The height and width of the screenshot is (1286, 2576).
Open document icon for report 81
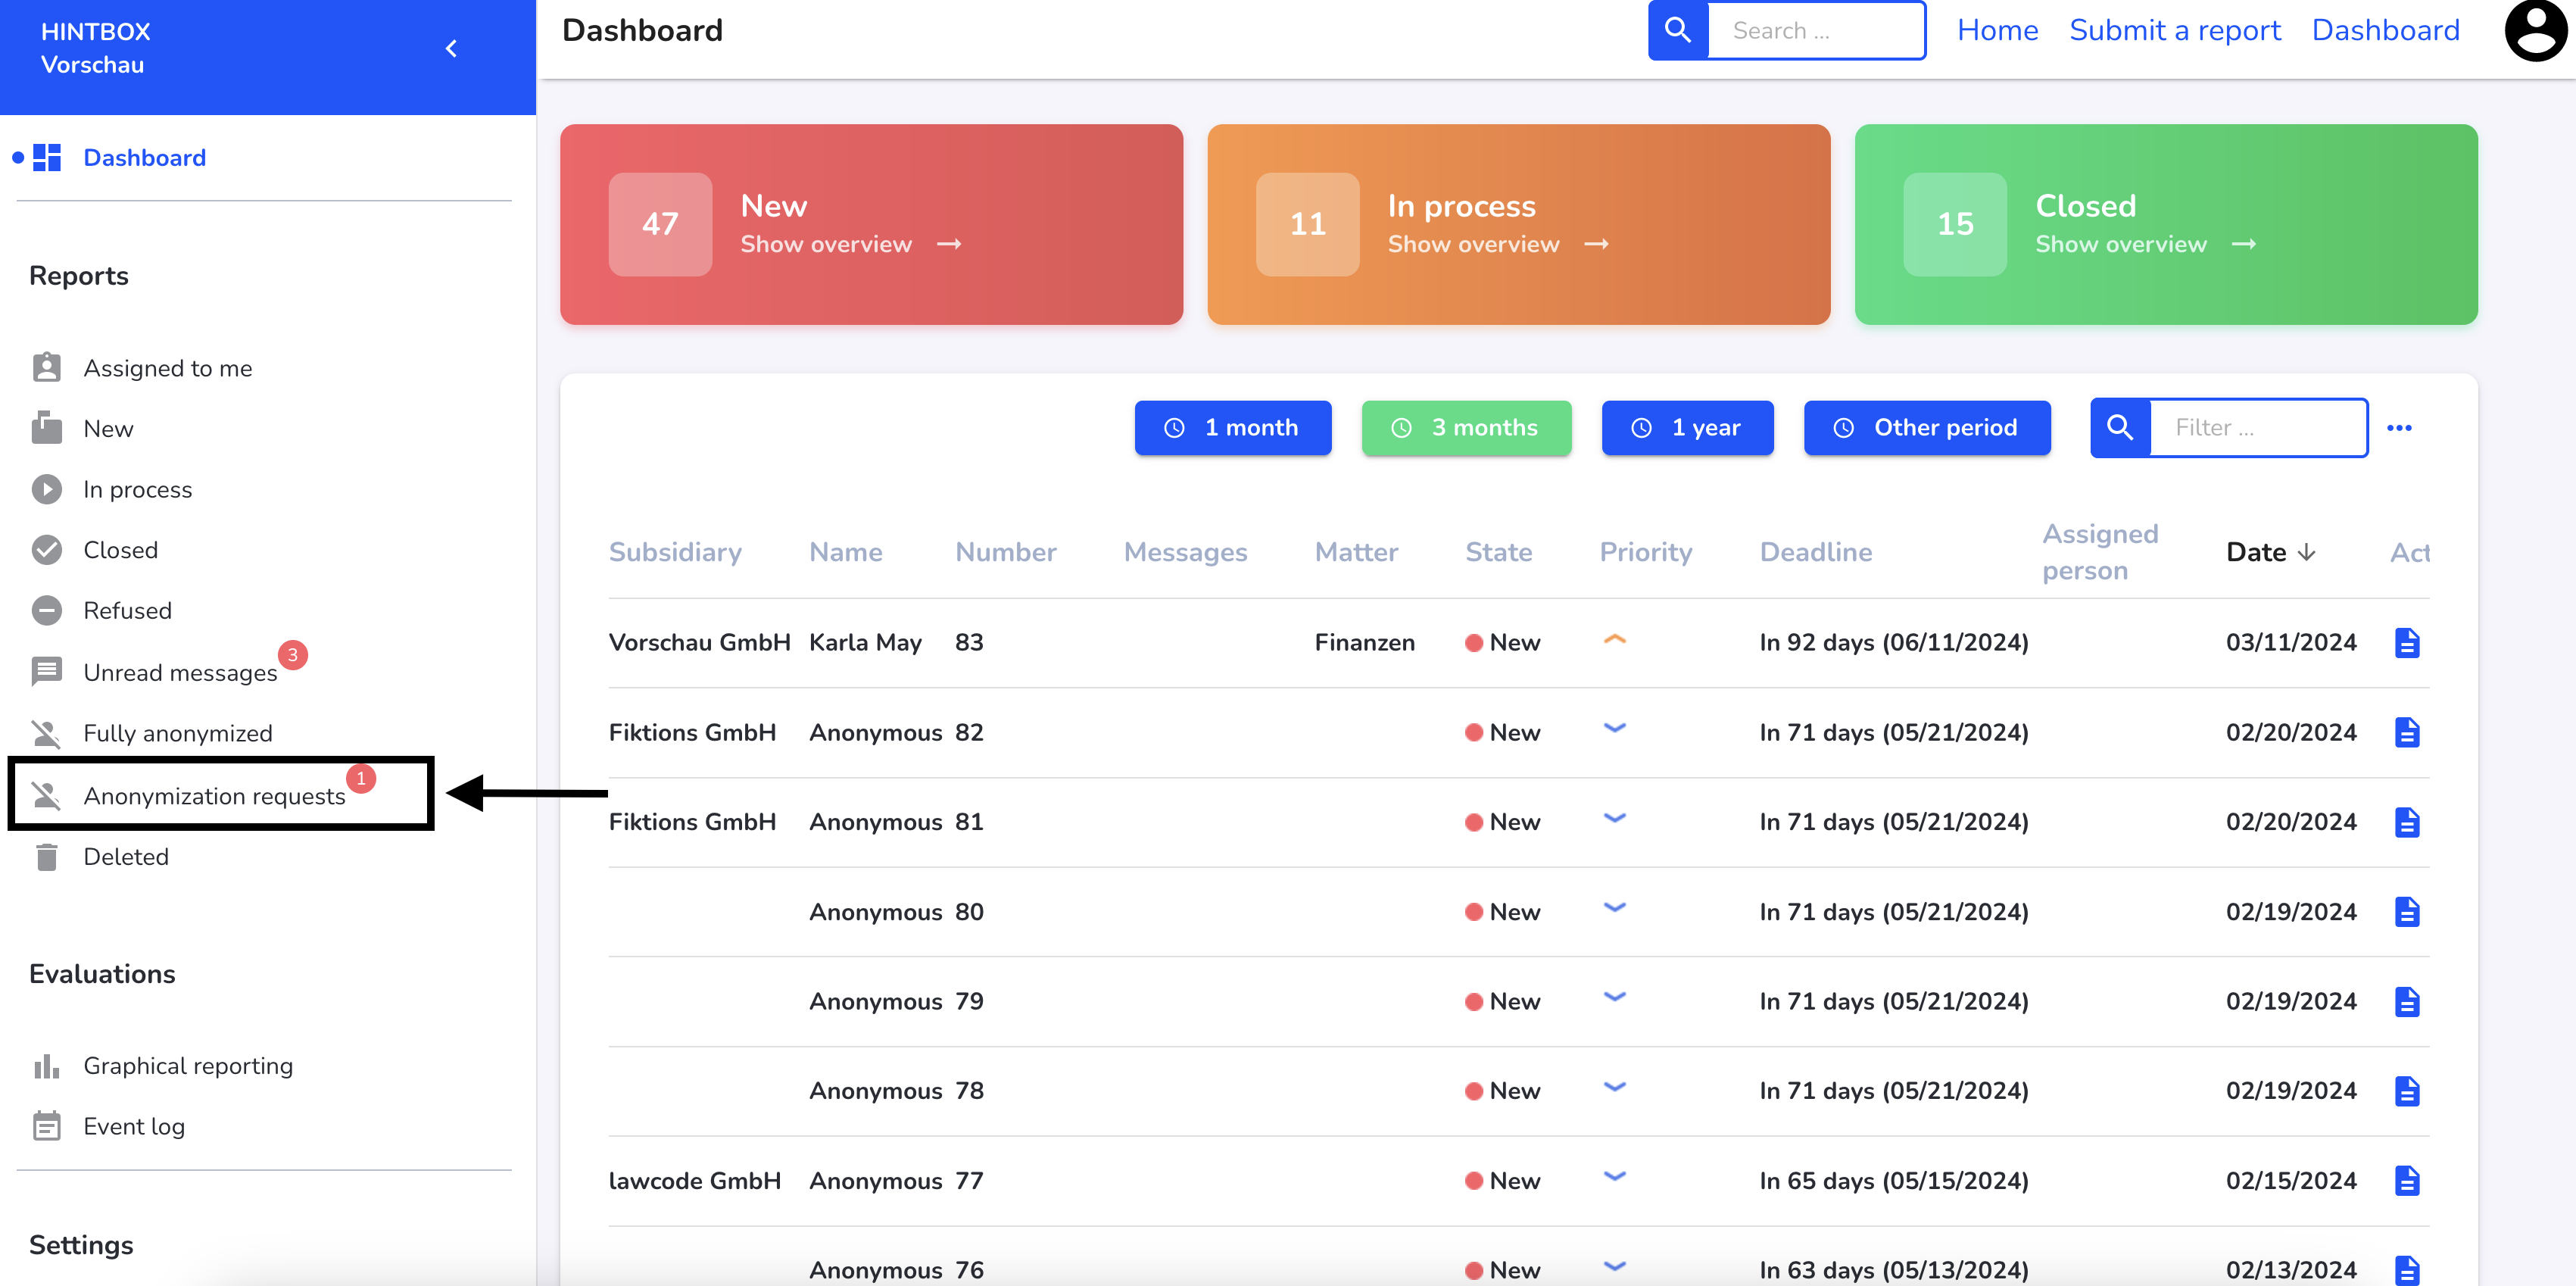[x=2407, y=822]
